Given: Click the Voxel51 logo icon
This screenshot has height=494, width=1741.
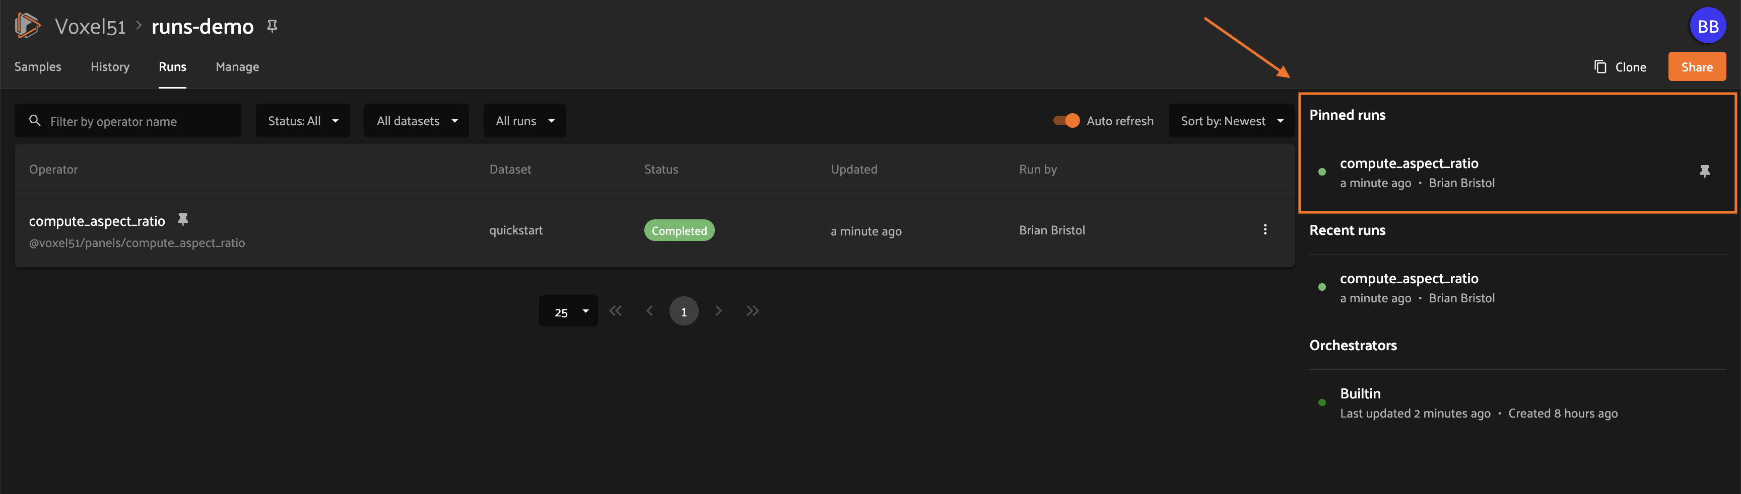Looking at the screenshot, I should (x=28, y=26).
